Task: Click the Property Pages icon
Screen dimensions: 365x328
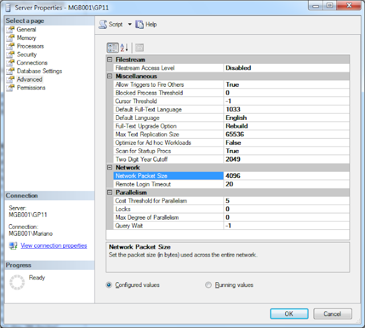Action: pos(139,48)
